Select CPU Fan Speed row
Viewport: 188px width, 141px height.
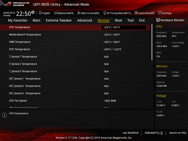click(x=75, y=101)
